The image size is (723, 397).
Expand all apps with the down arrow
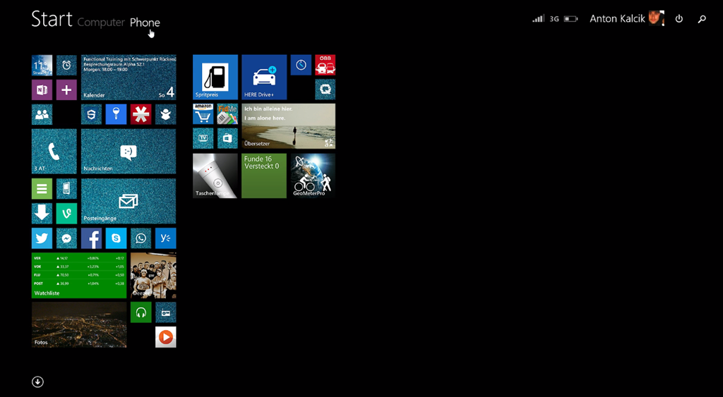click(38, 381)
